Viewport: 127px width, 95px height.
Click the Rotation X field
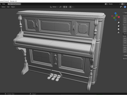coord(125,27)
